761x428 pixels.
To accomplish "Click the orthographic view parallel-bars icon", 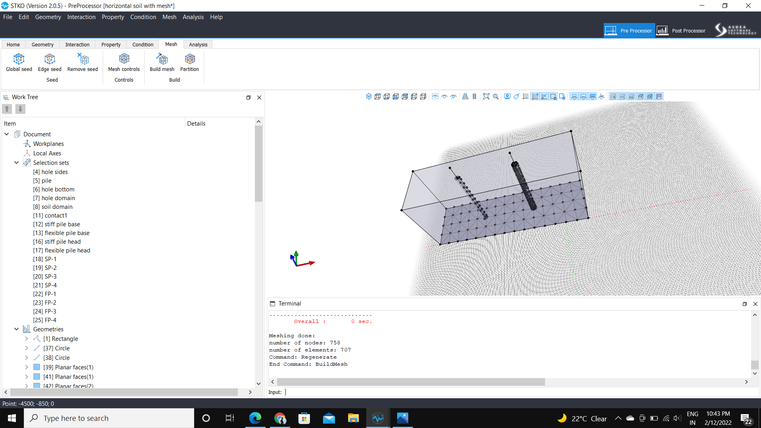I will click(474, 96).
